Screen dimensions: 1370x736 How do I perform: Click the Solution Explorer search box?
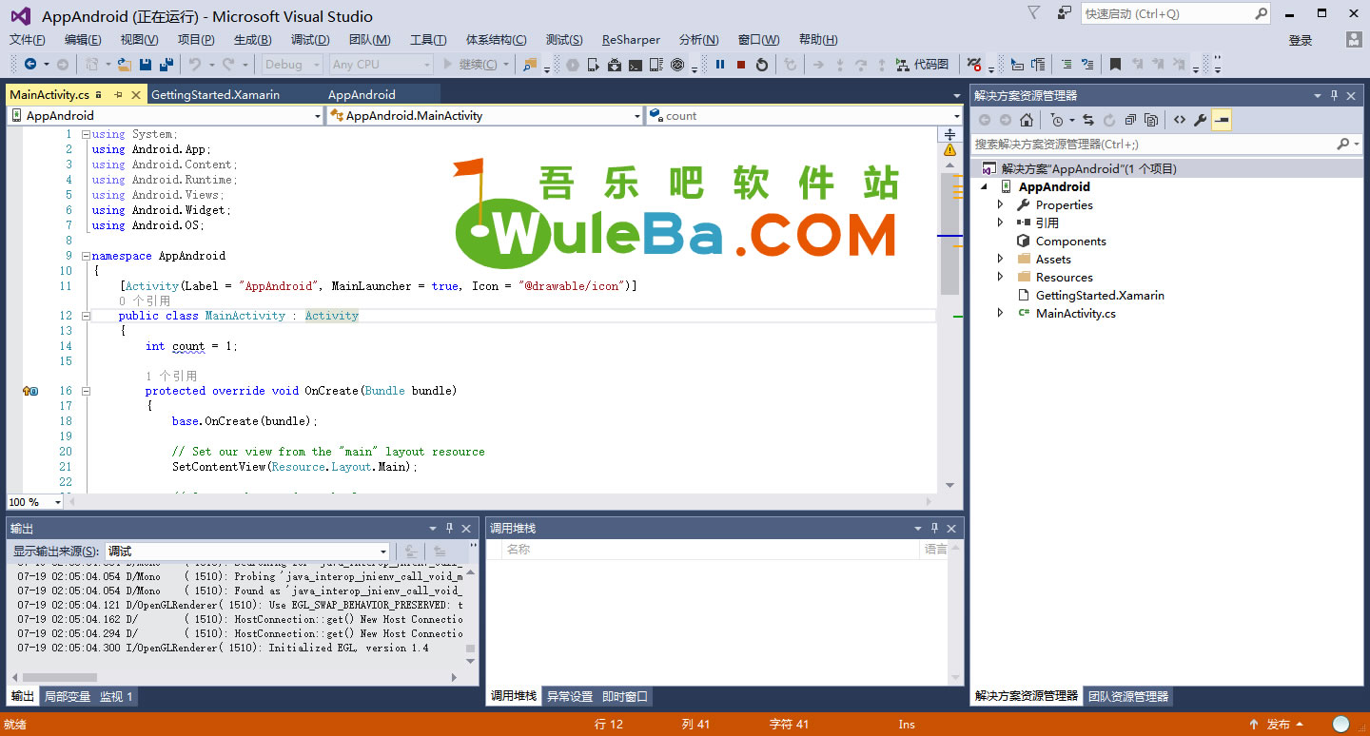coord(1166,144)
